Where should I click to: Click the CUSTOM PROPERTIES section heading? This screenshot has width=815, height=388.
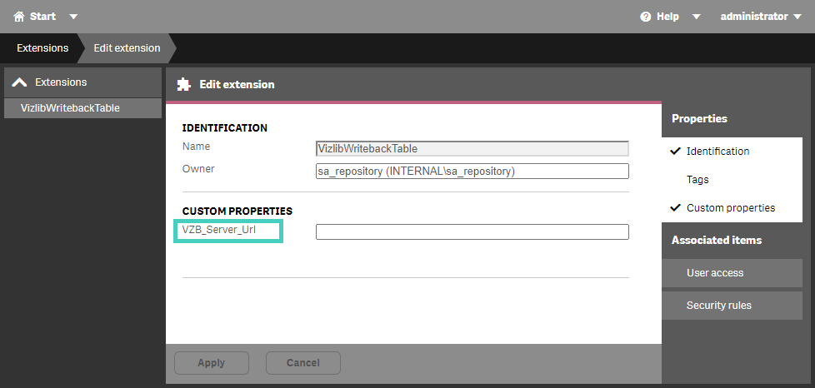pos(237,211)
